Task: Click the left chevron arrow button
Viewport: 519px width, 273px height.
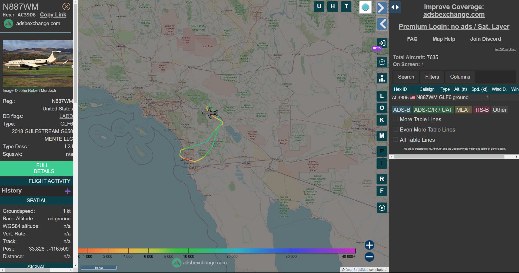Action: 382,24
